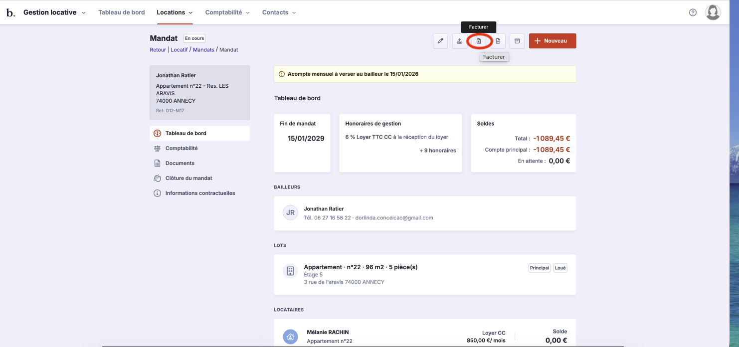Open the Jonathan Ratier bailleur card
This screenshot has height=347, width=739.
424,213
